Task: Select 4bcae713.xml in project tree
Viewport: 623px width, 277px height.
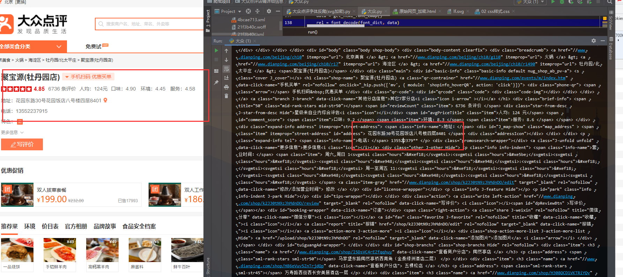Action: [x=248, y=20]
